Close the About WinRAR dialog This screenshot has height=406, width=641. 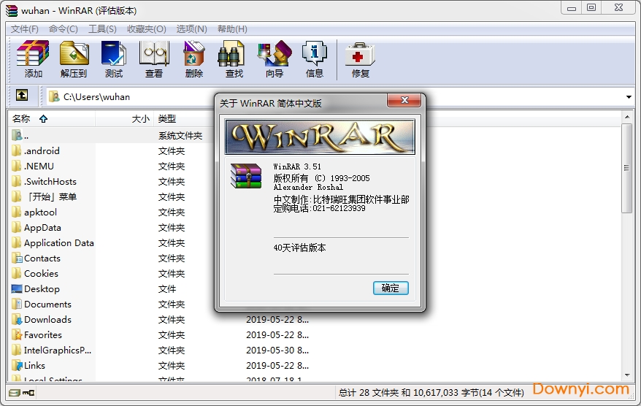[x=404, y=100]
